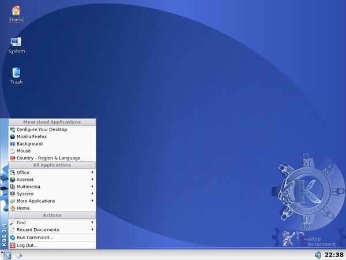Click the Office category icon
This screenshot has height=260, width=346.
13,172
